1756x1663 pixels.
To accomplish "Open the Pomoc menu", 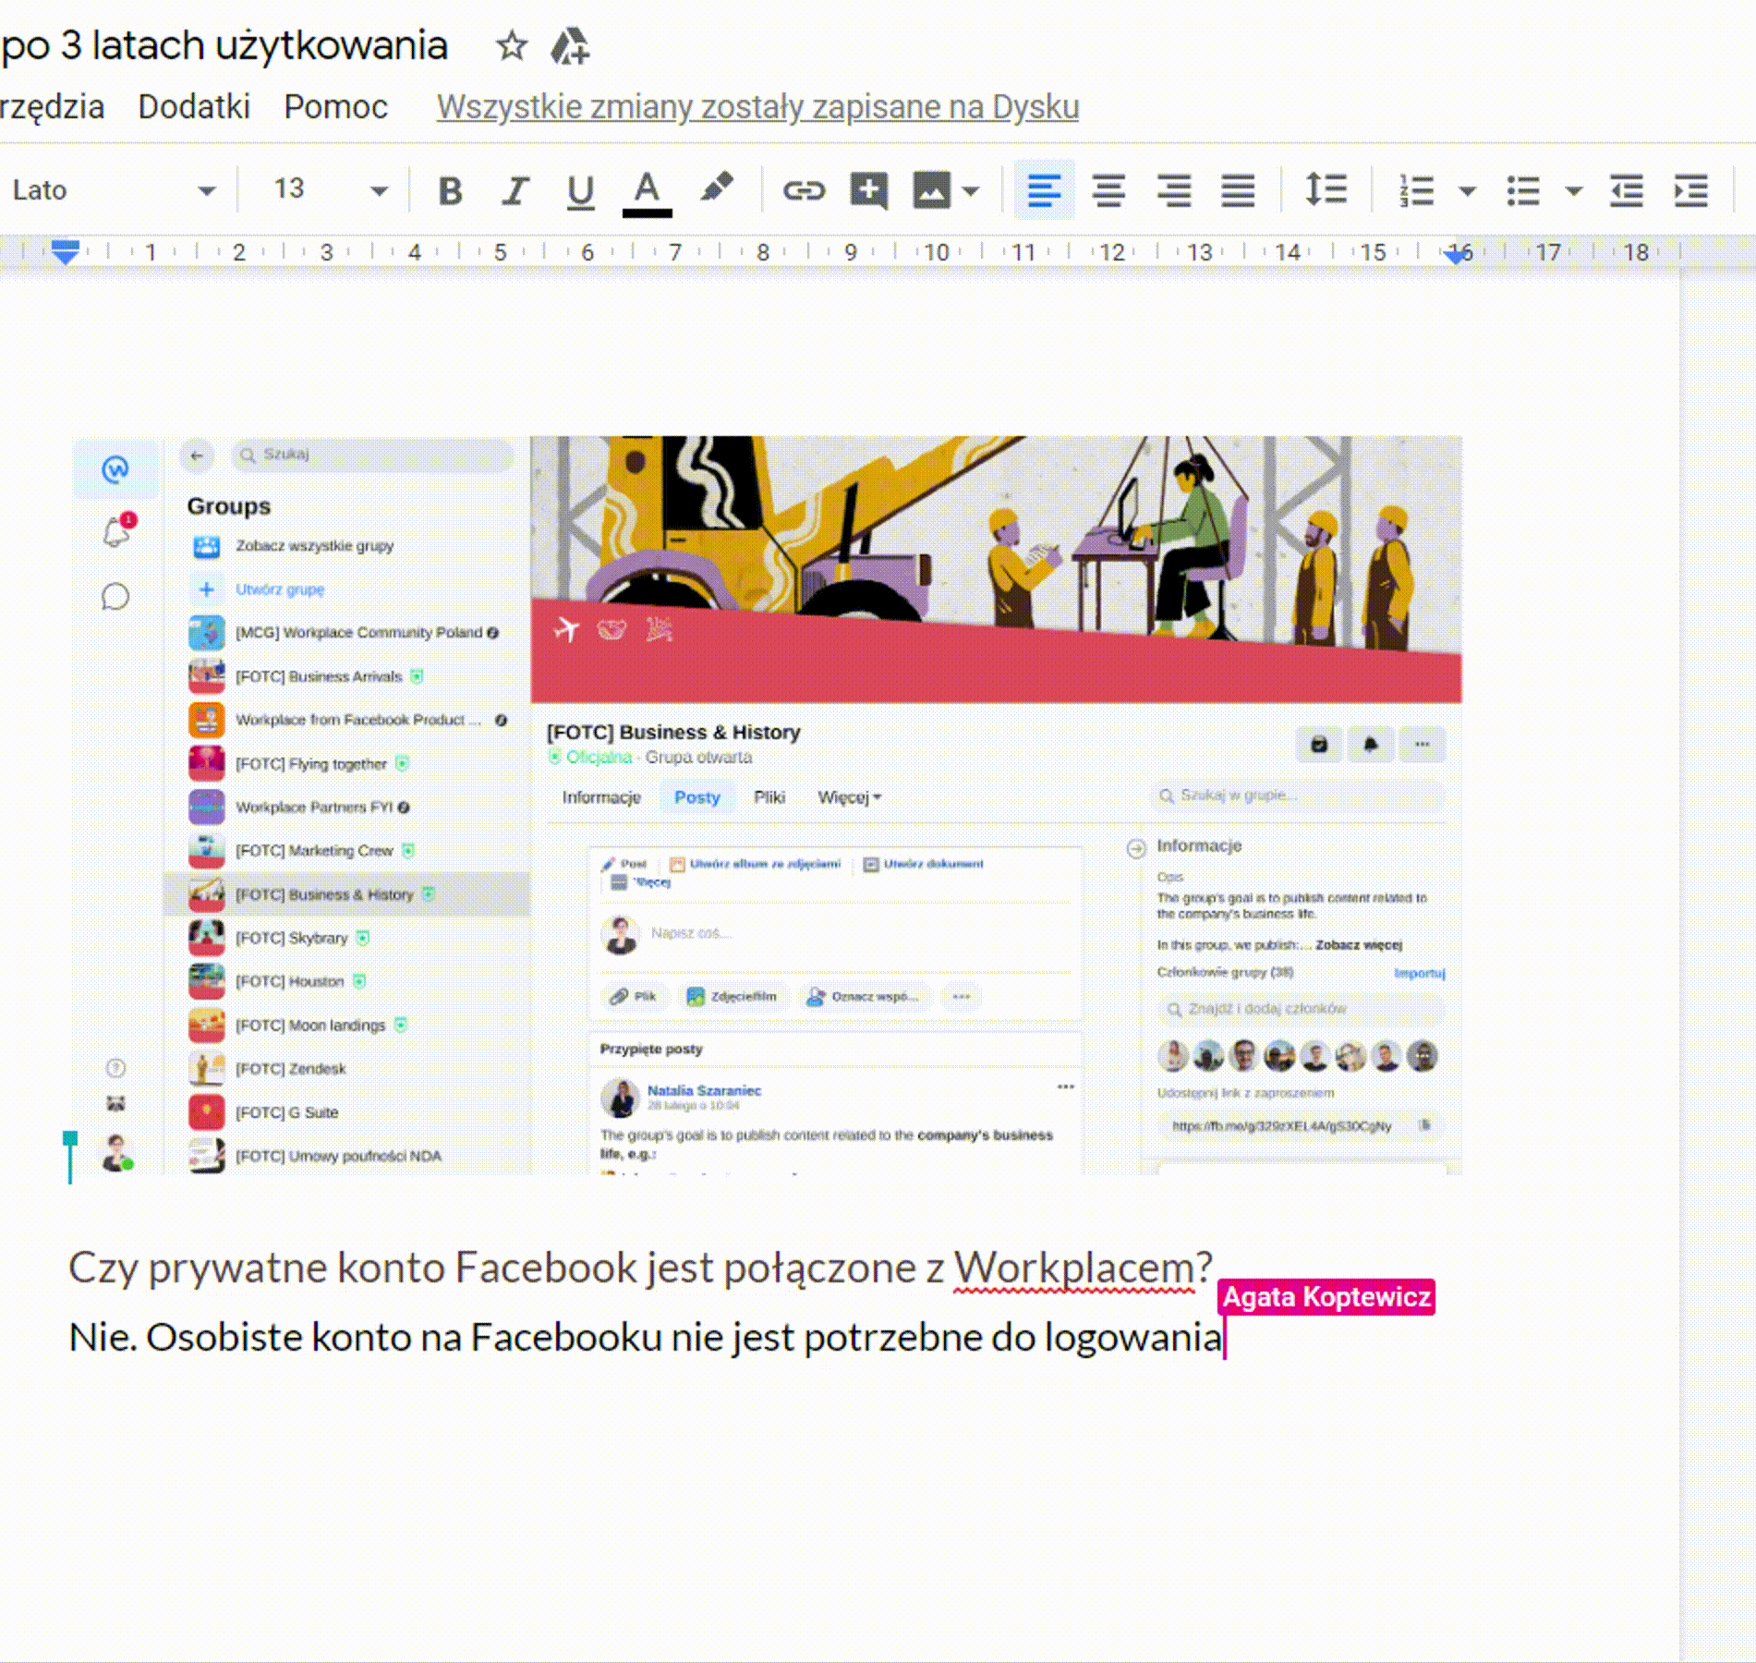I will (x=335, y=107).
